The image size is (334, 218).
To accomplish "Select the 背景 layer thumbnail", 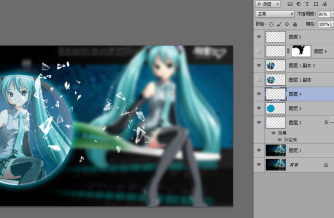I will (275, 165).
